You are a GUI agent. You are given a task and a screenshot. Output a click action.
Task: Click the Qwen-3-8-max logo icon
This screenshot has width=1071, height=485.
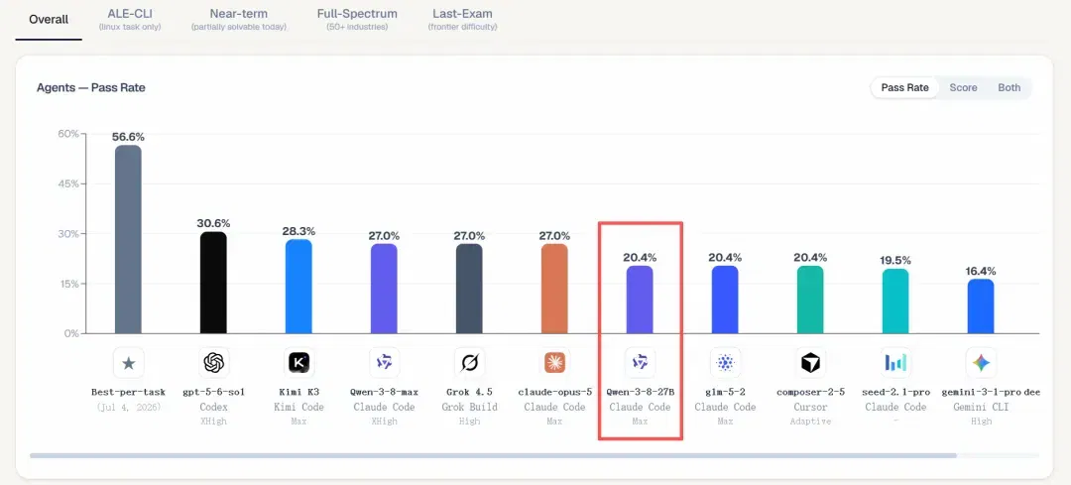pos(384,363)
